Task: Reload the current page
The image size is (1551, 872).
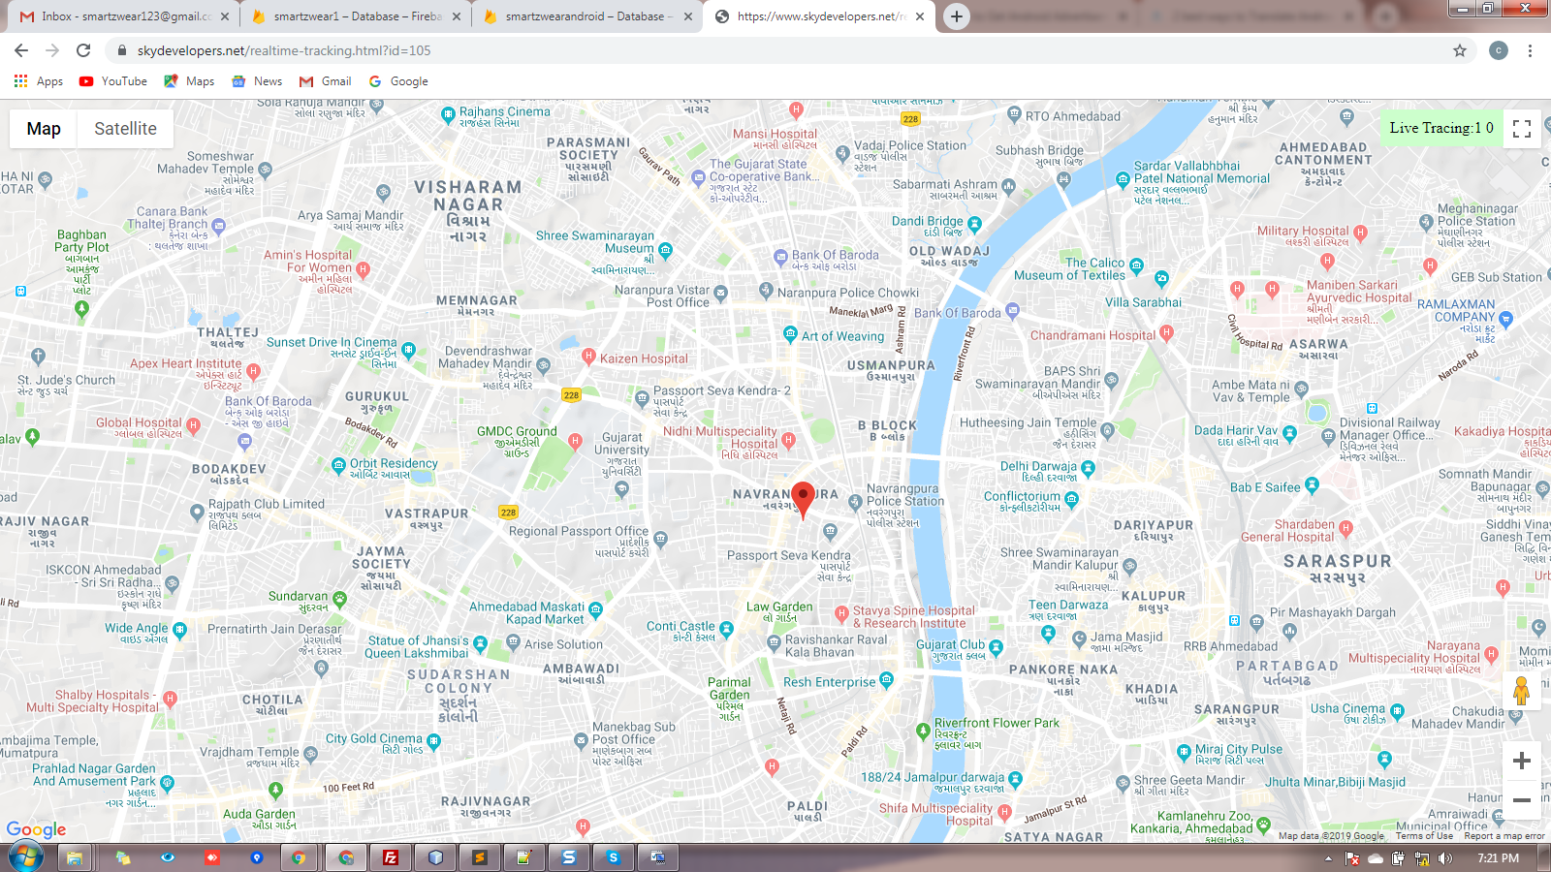Action: (83, 50)
